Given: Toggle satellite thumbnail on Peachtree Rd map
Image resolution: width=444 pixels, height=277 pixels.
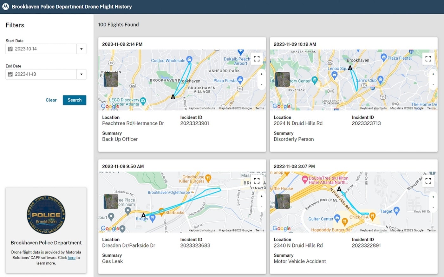Looking at the screenshot, I should point(111,79).
